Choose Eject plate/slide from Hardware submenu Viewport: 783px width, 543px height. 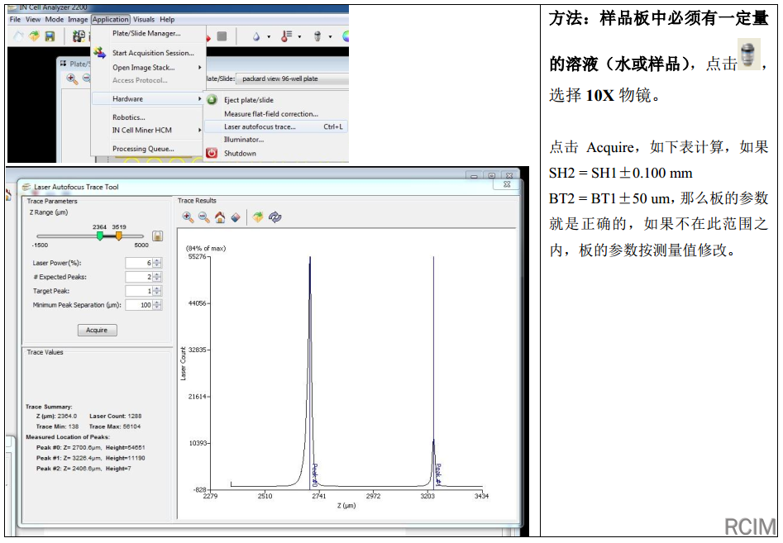click(248, 100)
